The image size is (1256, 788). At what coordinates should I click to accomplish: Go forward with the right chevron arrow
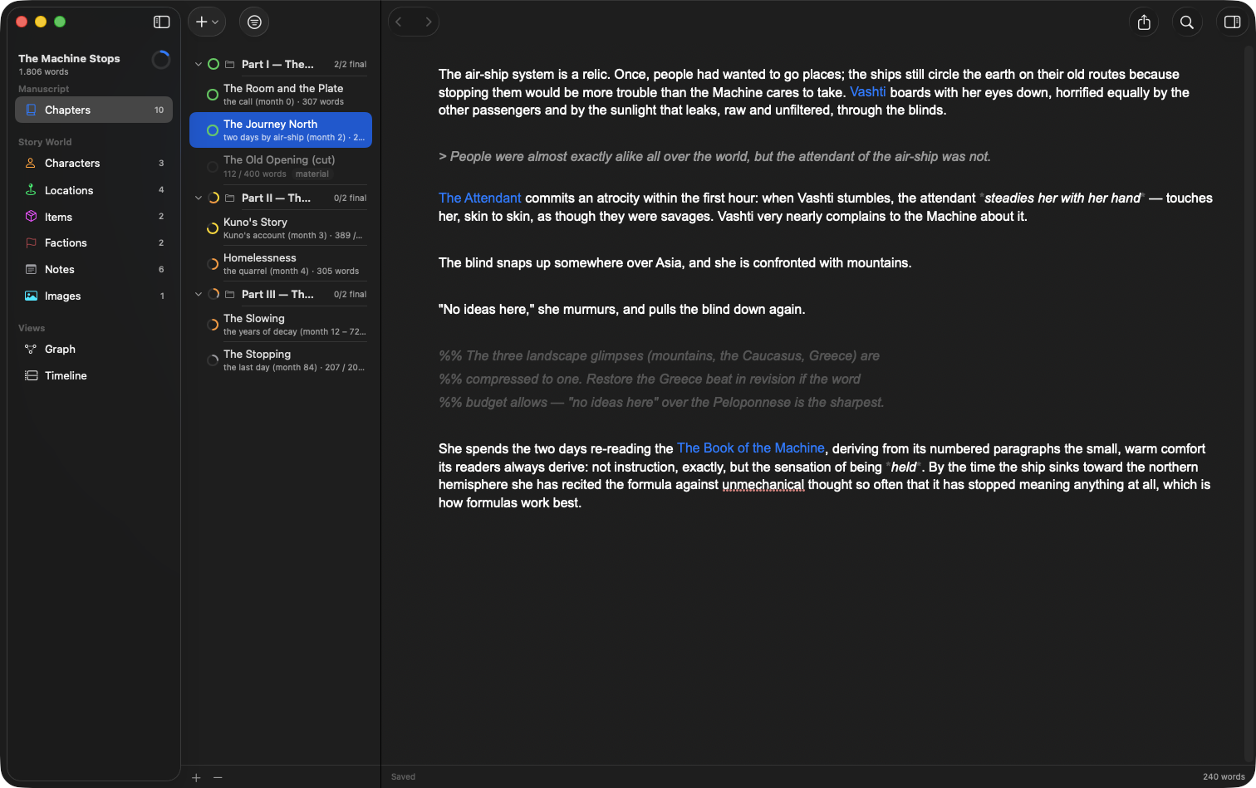(428, 22)
